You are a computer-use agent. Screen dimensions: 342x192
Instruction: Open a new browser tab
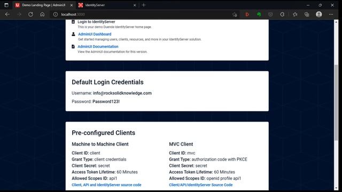click(x=144, y=5)
